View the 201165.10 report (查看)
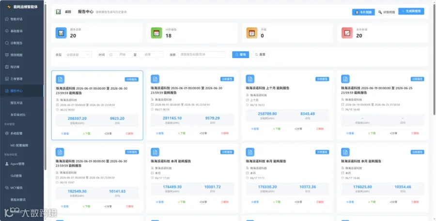The image size is (436, 221). click(160, 133)
